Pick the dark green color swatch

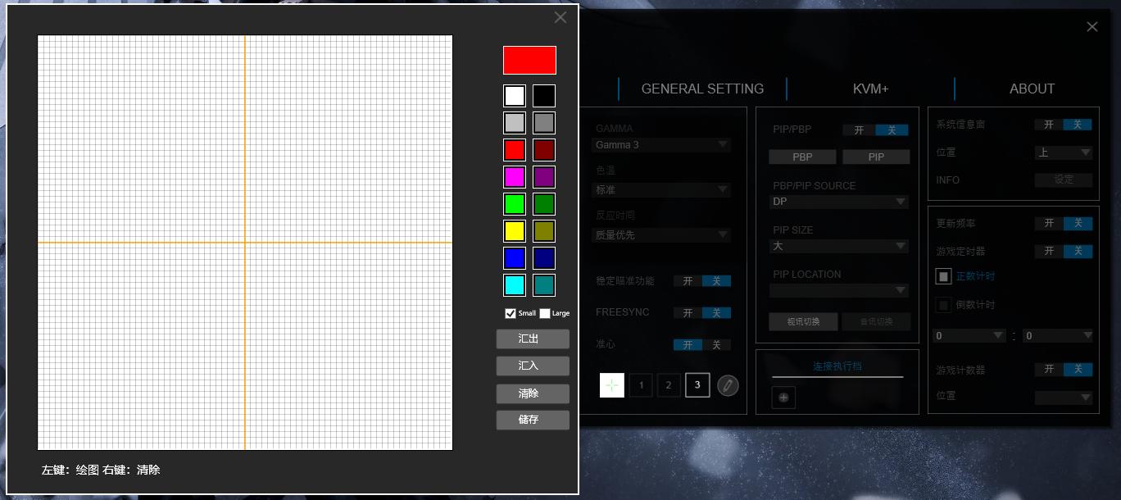544,204
